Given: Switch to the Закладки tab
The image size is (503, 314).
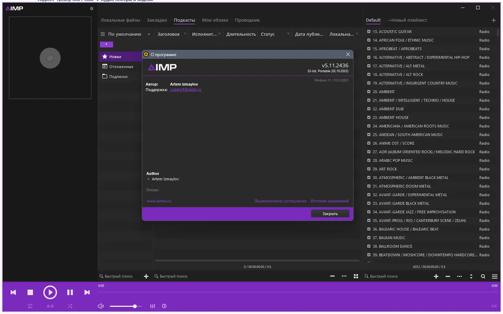Looking at the screenshot, I should pyautogui.click(x=157, y=20).
